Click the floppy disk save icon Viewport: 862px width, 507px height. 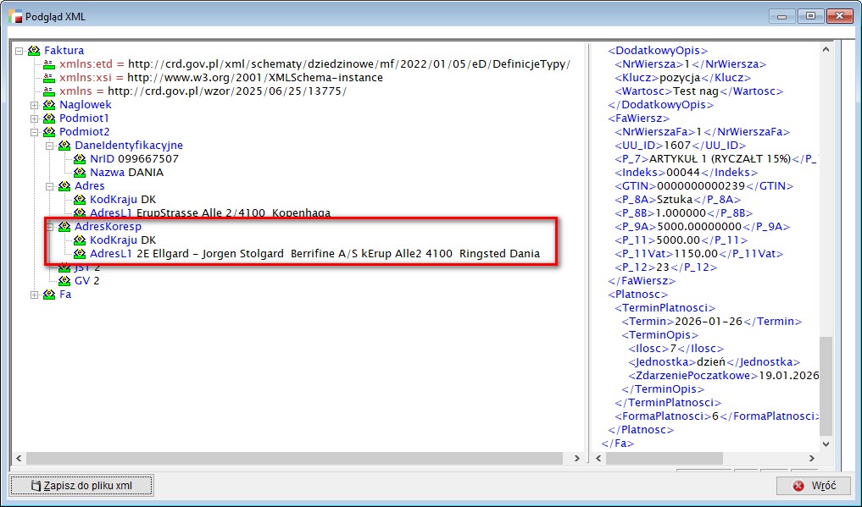(x=36, y=486)
